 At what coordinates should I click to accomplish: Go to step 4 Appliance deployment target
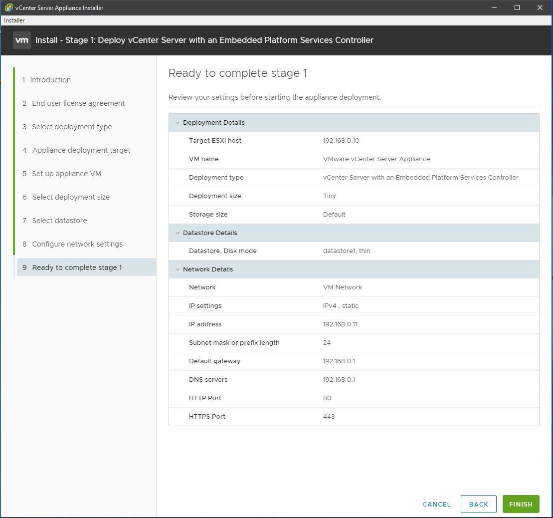(x=76, y=150)
